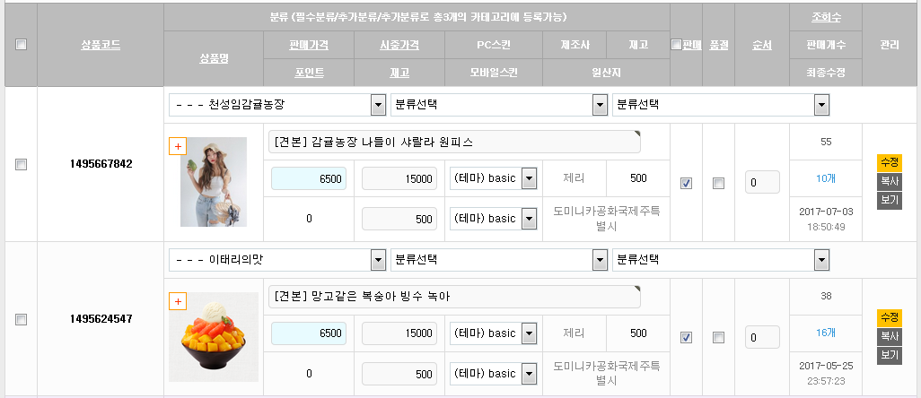Click the 복사 button for the mango bingsu product
The image size is (921, 398).
coord(889,336)
